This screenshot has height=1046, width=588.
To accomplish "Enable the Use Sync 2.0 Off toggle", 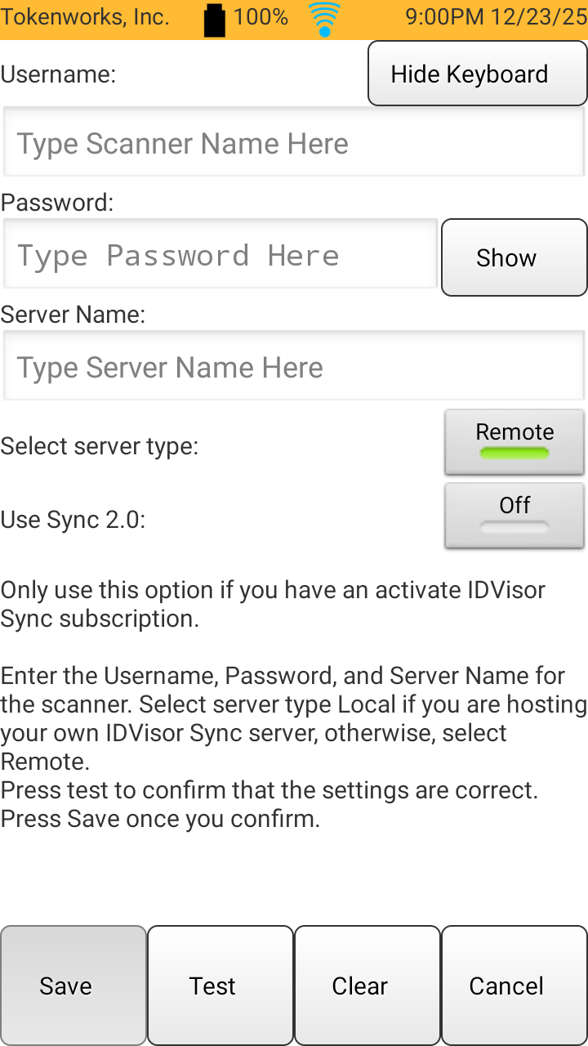I will [514, 515].
